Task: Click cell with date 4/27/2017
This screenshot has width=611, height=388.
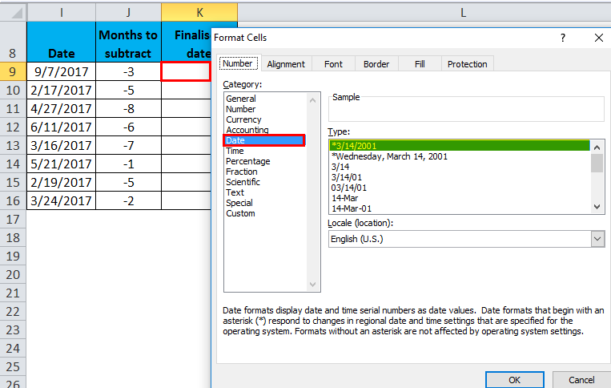Action: click(61, 108)
